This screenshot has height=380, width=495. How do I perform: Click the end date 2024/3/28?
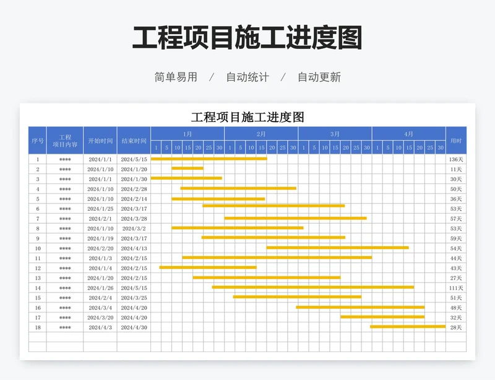click(x=134, y=219)
